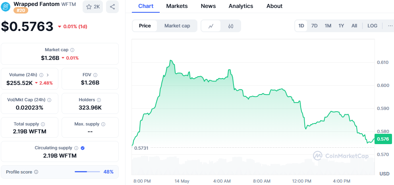The width and height of the screenshot is (394, 185).
Task: Show Market cap info tooltip icon
Action: 72,50
